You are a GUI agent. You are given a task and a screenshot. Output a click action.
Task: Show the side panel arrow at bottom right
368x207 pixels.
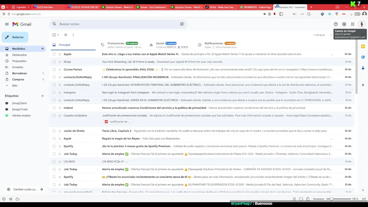tap(363, 190)
